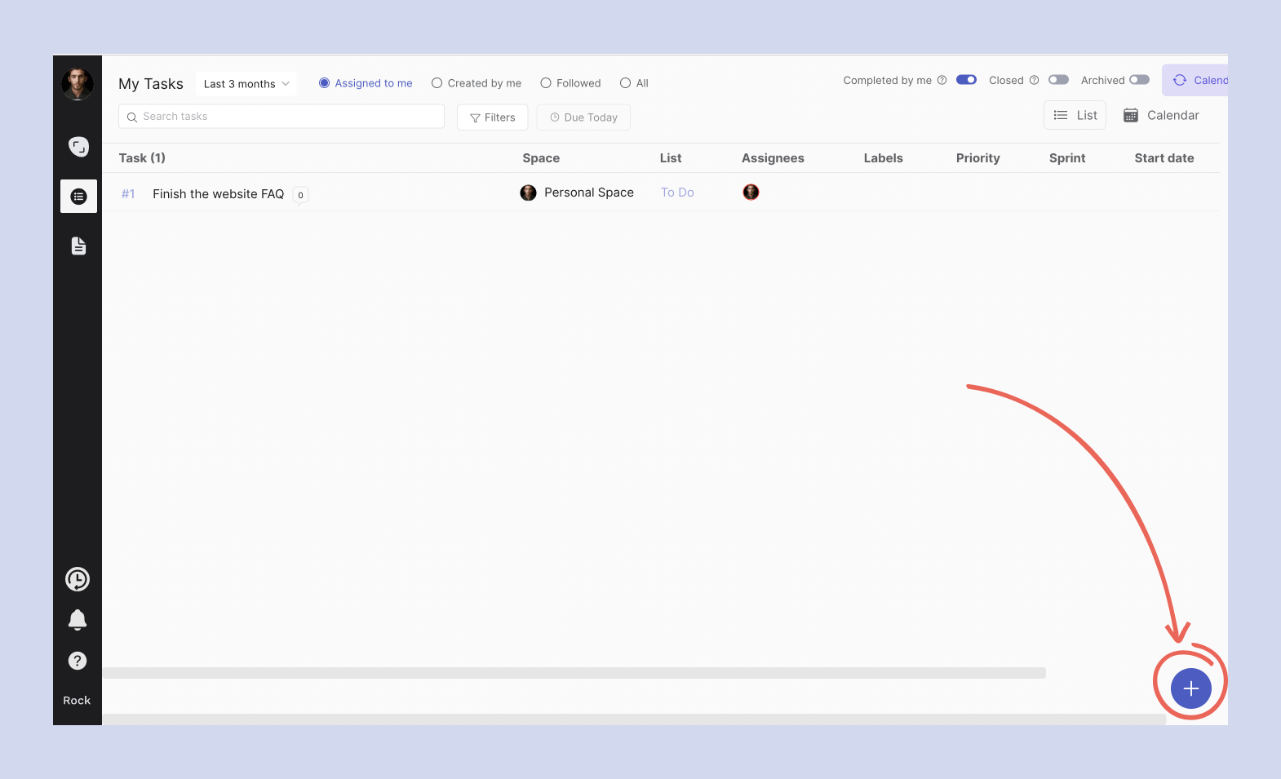The image size is (1281, 779).
Task: Click the user profile avatar in sidebar
Action: (x=78, y=84)
